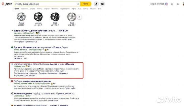Open notifications bell icon
Screen dimensions: 184x106
[178, 4]
